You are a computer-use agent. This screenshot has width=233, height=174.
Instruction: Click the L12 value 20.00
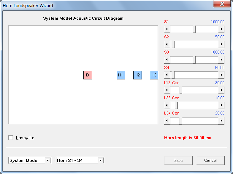point(220,83)
